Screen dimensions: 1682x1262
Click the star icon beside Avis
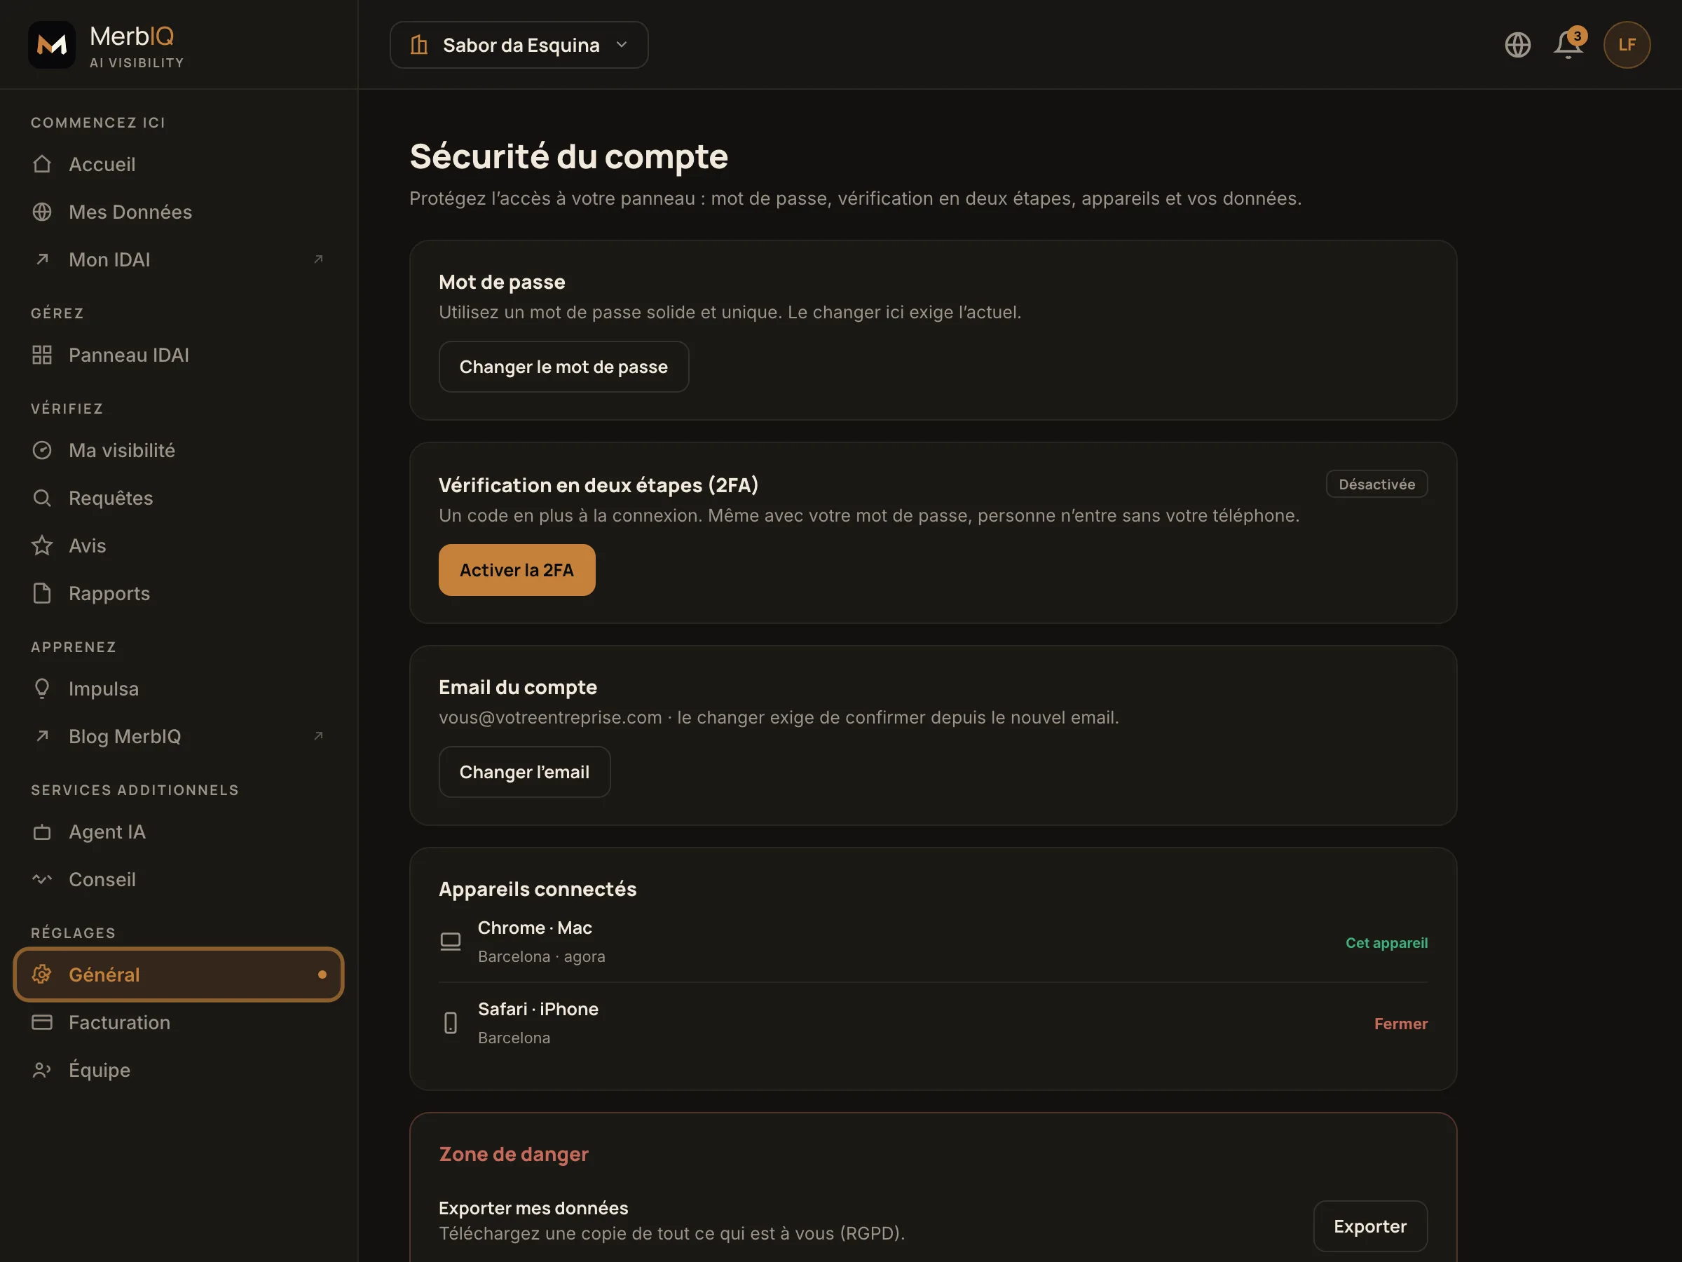coord(42,545)
